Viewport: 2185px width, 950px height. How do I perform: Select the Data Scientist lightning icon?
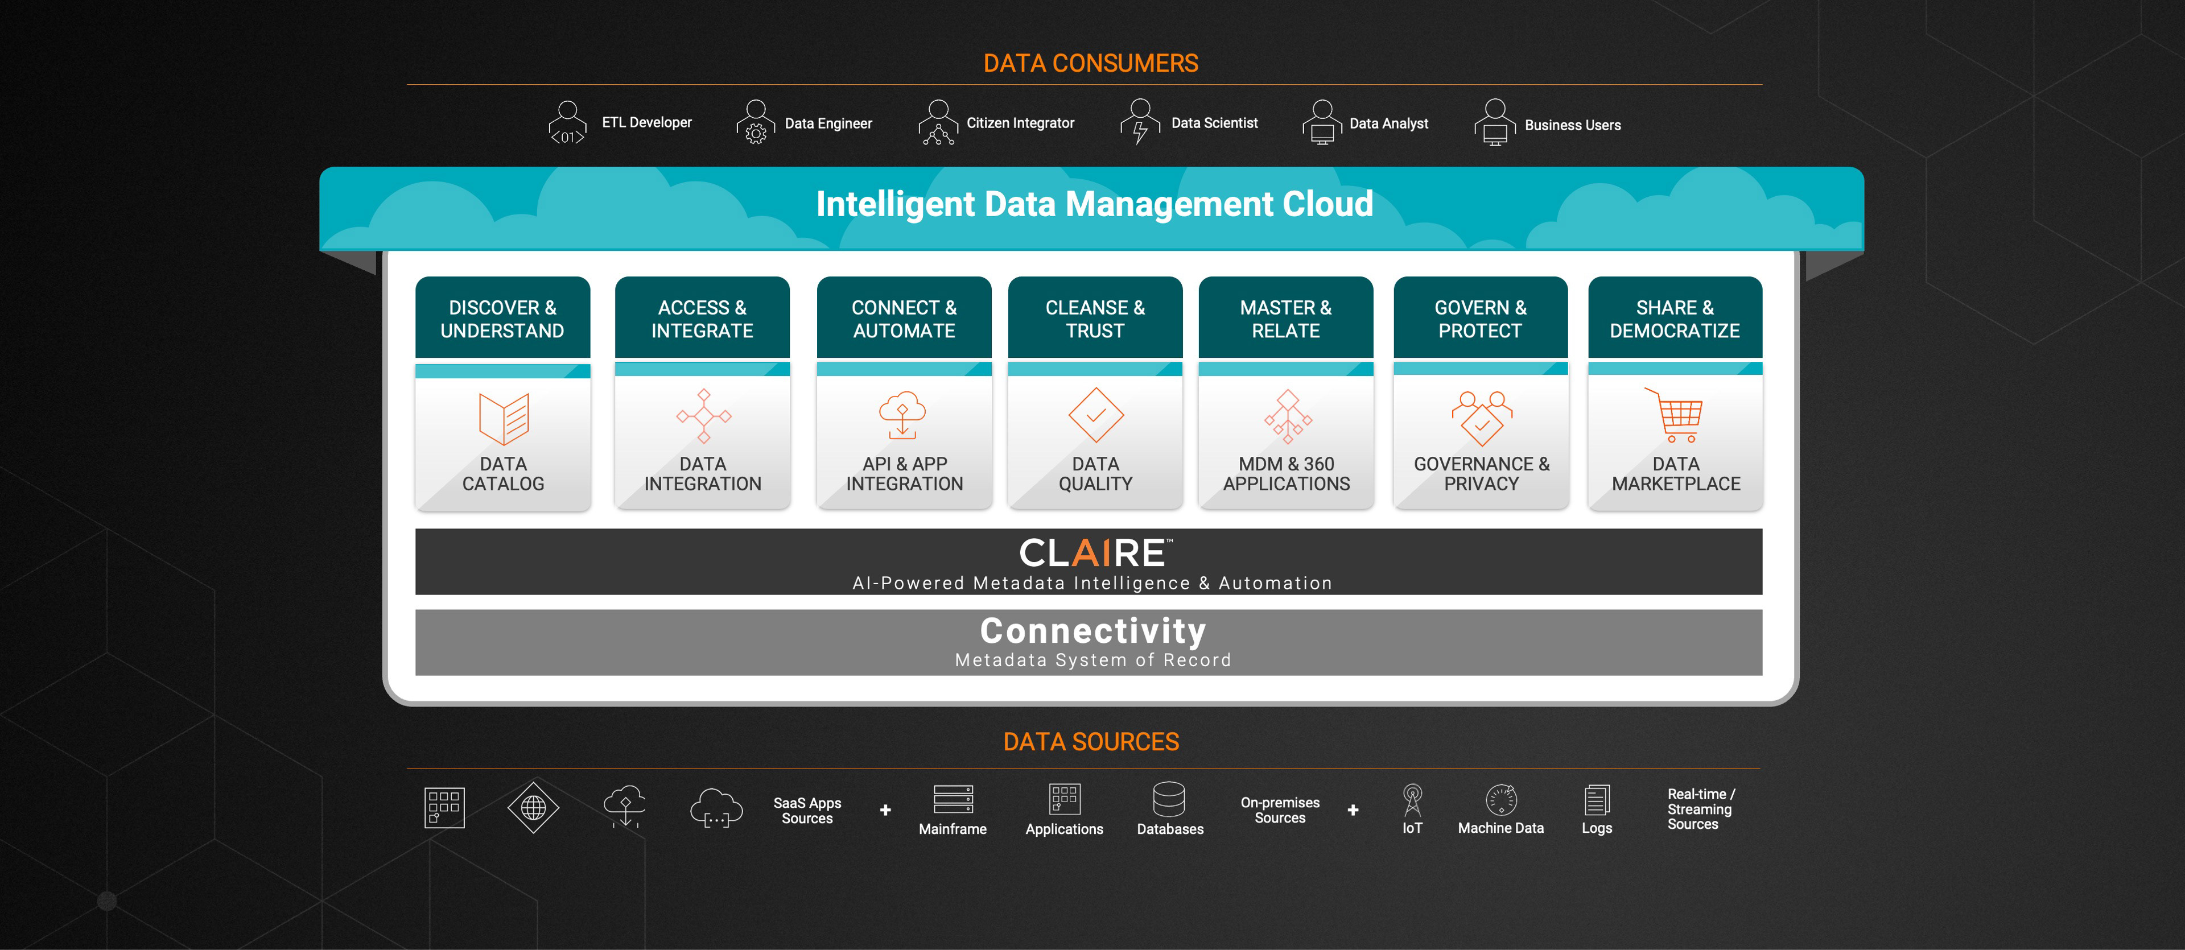(1140, 122)
